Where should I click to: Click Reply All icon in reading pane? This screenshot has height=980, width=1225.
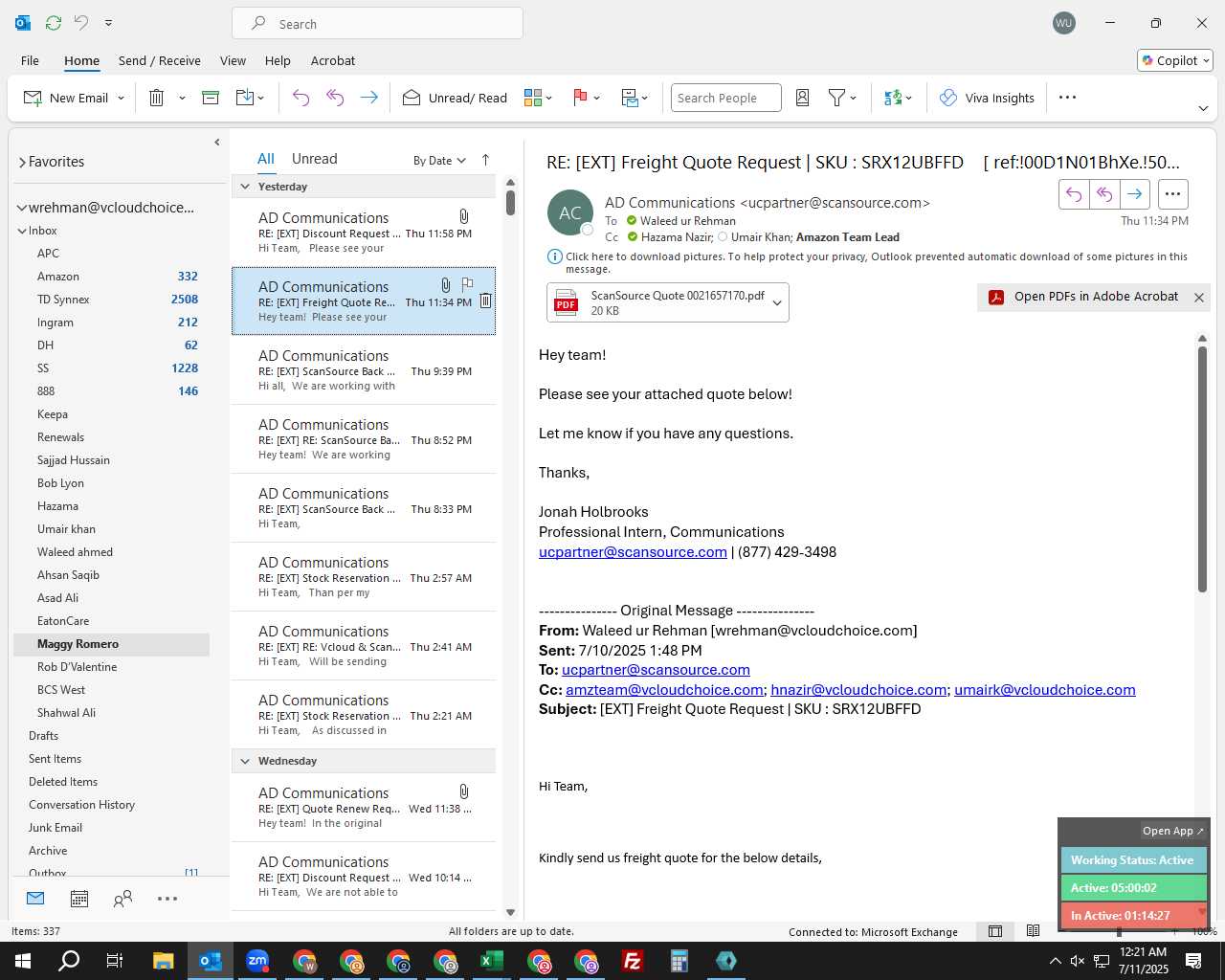click(x=1104, y=194)
